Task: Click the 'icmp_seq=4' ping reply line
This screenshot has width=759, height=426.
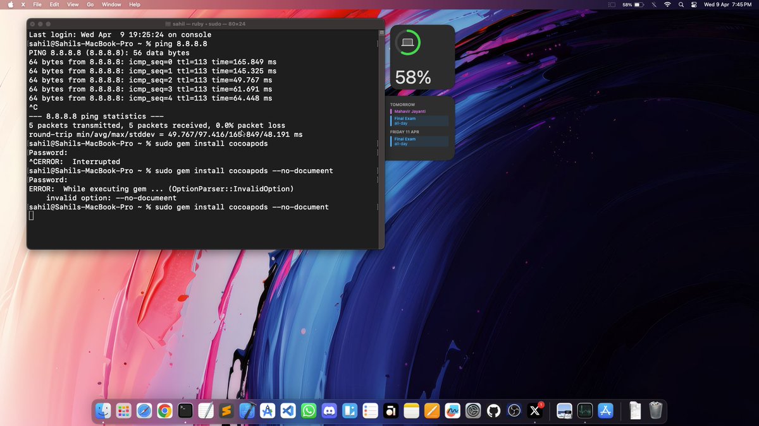Action: tap(151, 98)
